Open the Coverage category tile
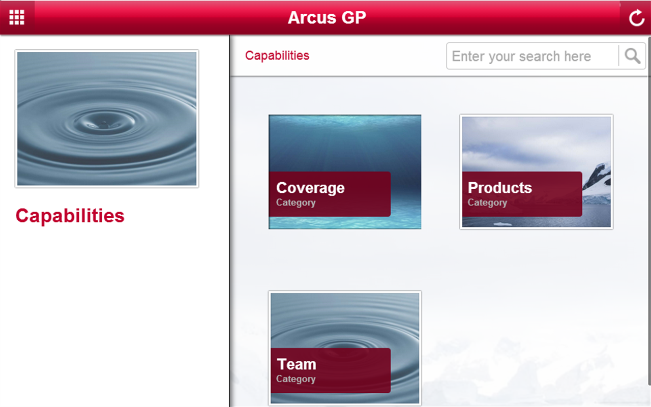The image size is (651, 407). coord(344,172)
